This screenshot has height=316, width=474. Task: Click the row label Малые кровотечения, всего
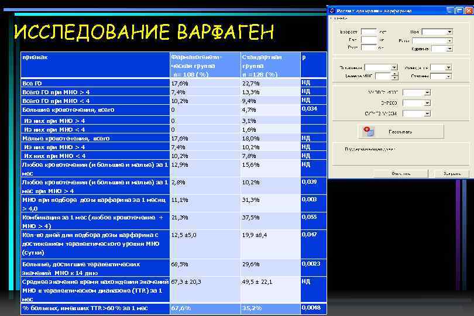click(x=66, y=139)
